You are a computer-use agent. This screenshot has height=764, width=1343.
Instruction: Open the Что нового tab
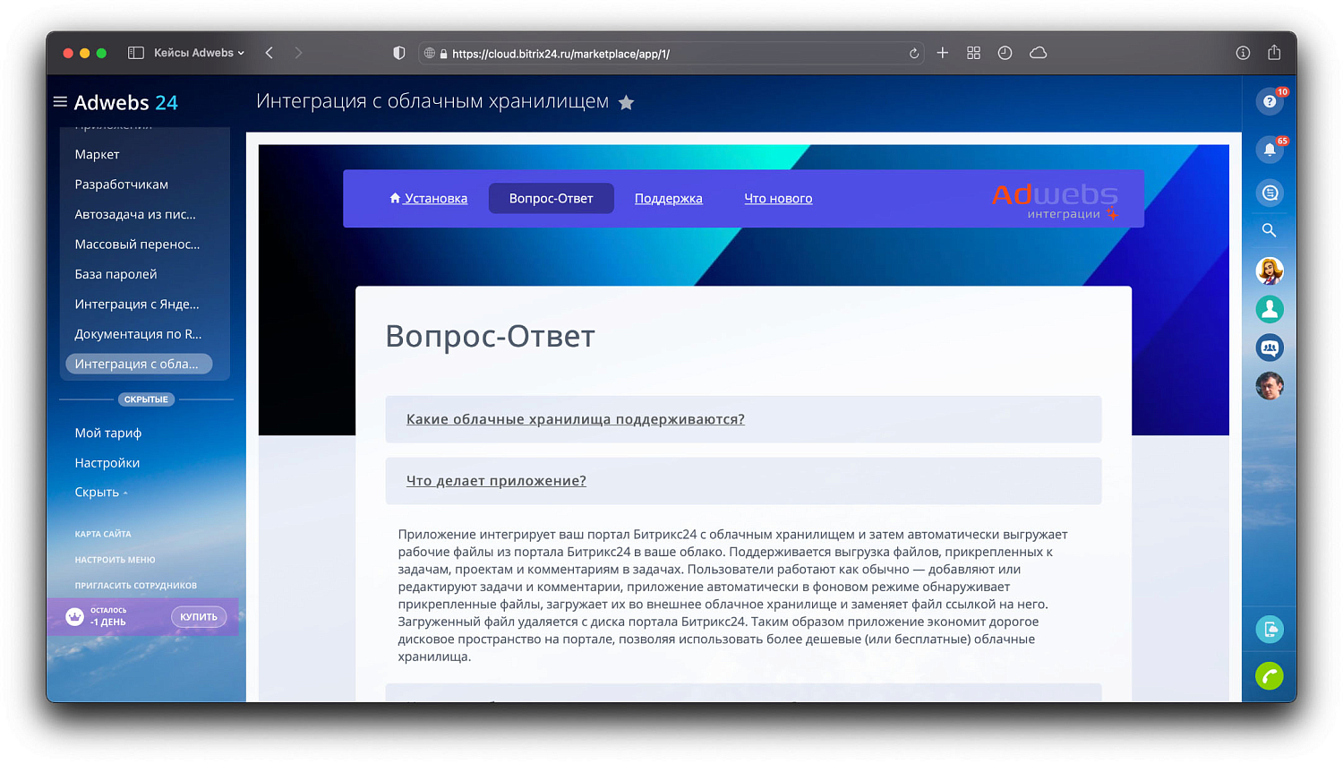(778, 198)
